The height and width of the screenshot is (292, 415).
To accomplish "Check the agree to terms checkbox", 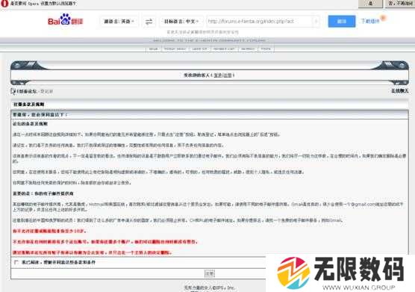I will [16, 262].
